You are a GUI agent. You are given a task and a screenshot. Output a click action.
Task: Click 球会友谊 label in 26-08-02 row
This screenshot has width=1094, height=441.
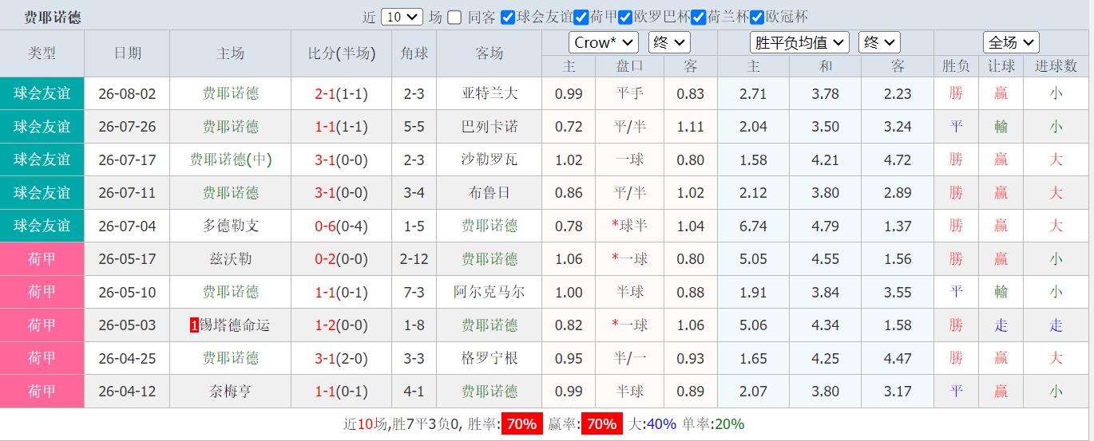pyautogui.click(x=42, y=93)
